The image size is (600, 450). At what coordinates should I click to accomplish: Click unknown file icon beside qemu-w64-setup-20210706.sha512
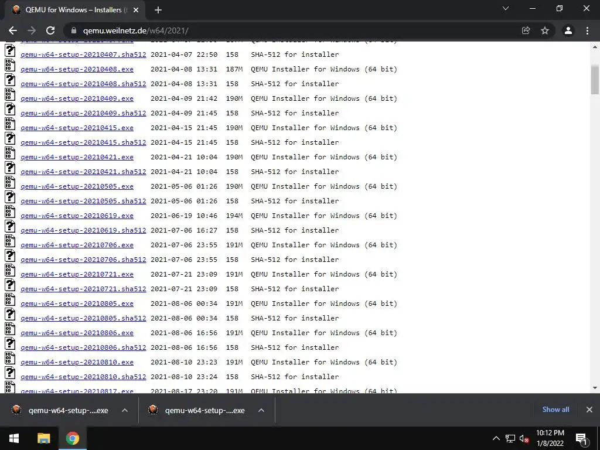click(10, 255)
